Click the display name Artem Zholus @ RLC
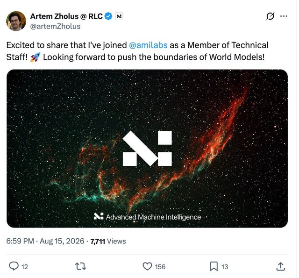 coord(66,16)
